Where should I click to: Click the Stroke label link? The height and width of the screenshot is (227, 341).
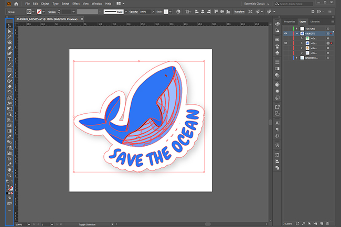[52, 12]
